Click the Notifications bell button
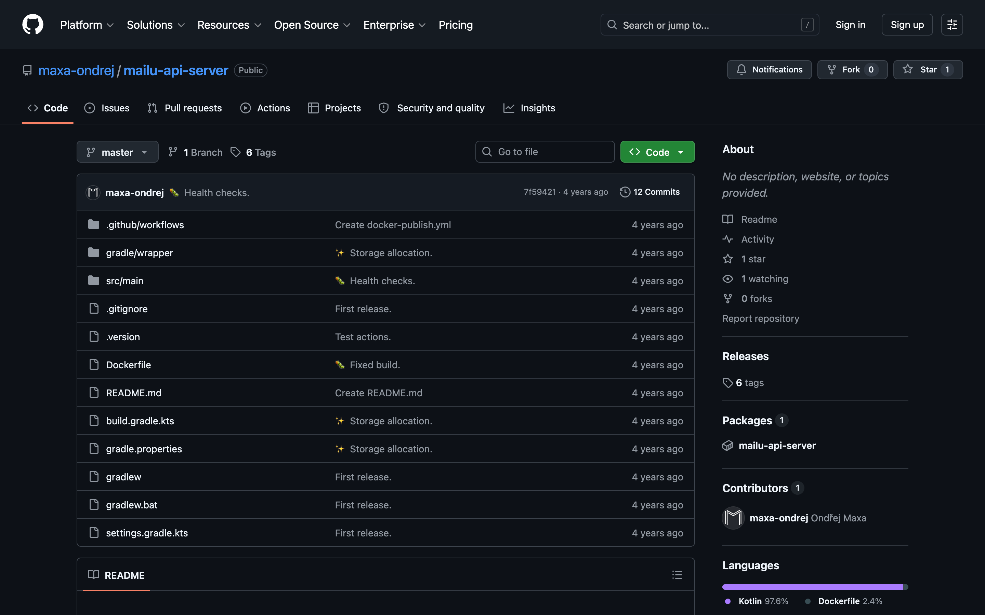This screenshot has width=985, height=615. (769, 70)
